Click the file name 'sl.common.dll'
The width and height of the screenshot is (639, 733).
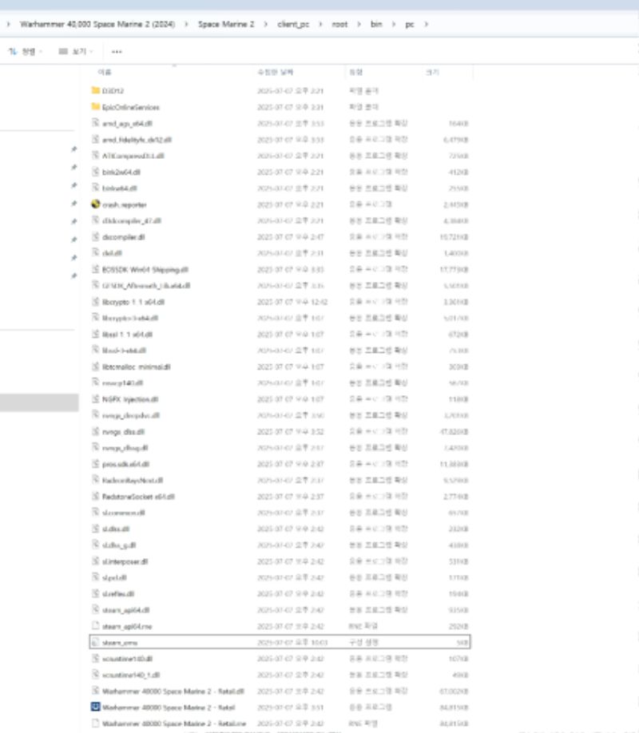click(124, 513)
